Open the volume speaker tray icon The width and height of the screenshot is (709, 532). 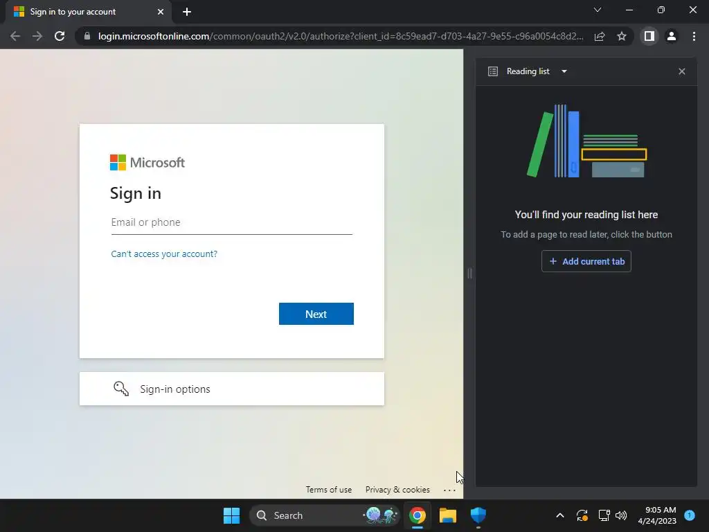click(621, 515)
